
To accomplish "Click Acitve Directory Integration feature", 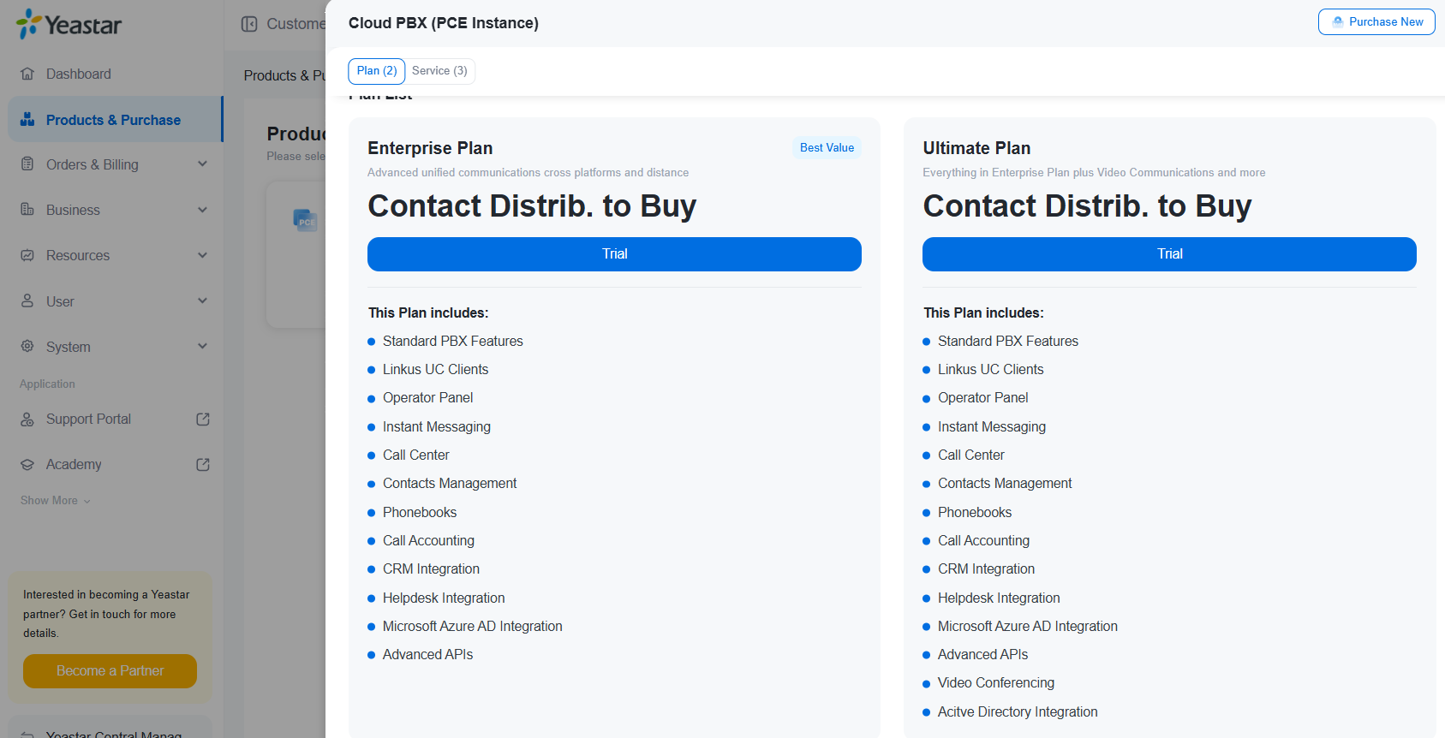I will (1018, 712).
